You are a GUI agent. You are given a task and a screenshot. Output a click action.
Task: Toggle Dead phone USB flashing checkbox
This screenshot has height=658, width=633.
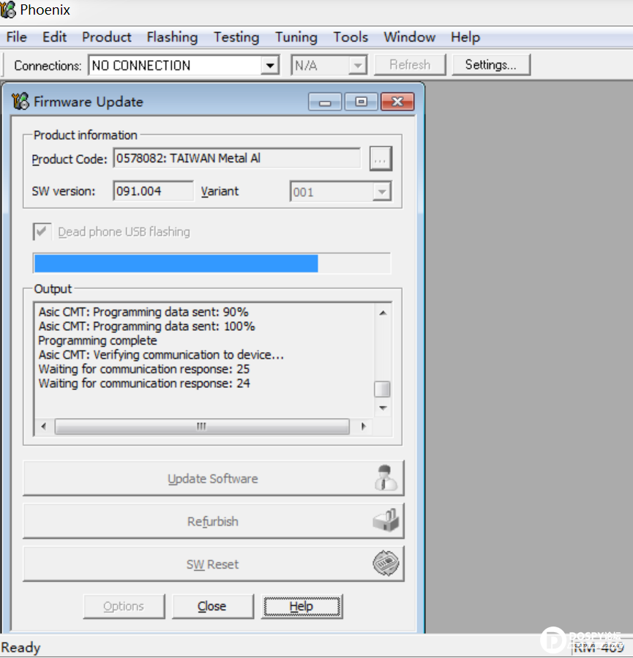click(42, 231)
